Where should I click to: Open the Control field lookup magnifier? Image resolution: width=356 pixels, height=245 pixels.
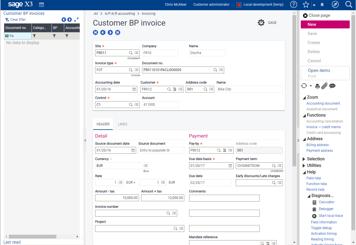131,105
